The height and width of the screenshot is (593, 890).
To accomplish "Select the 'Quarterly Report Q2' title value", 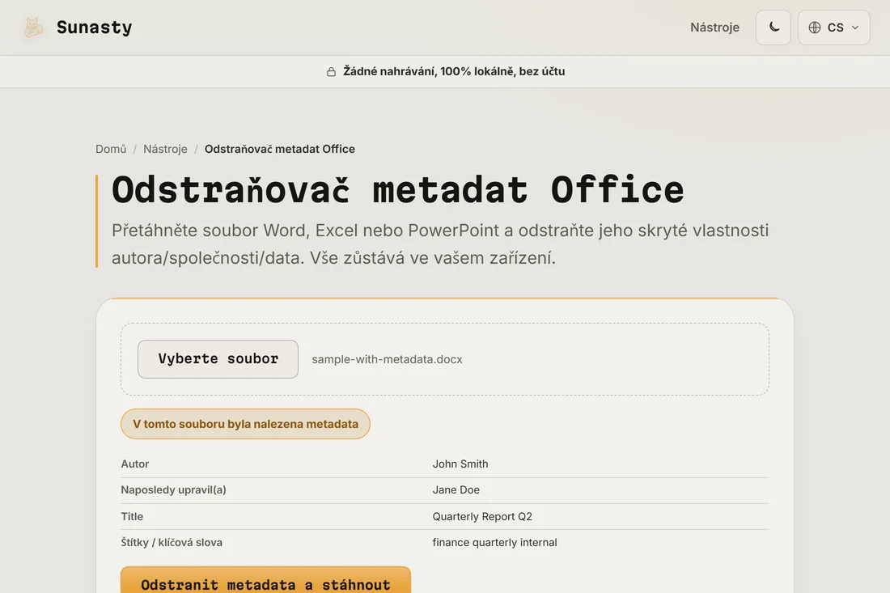I will [x=482, y=516].
